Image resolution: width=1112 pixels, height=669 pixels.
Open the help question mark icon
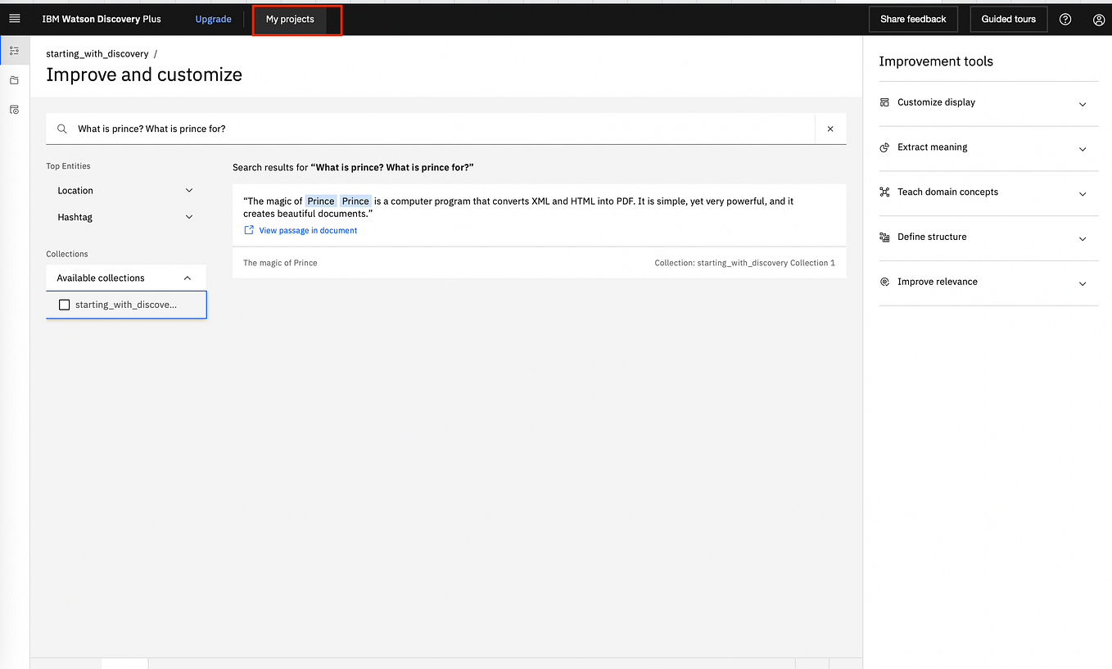pos(1065,20)
